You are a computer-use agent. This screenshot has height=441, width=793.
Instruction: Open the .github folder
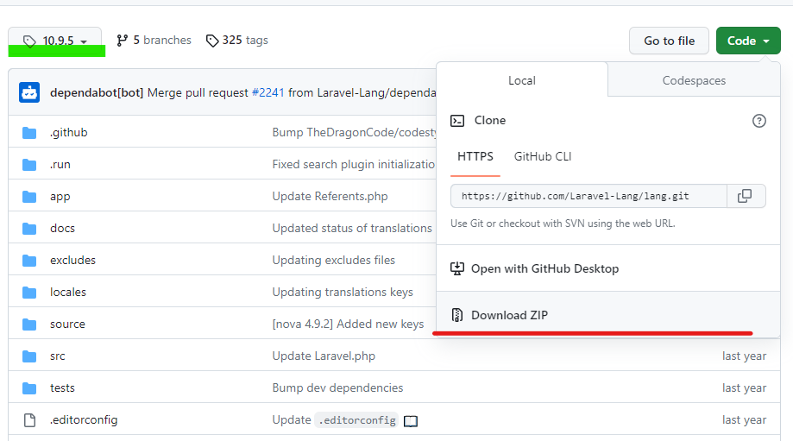[x=69, y=133]
